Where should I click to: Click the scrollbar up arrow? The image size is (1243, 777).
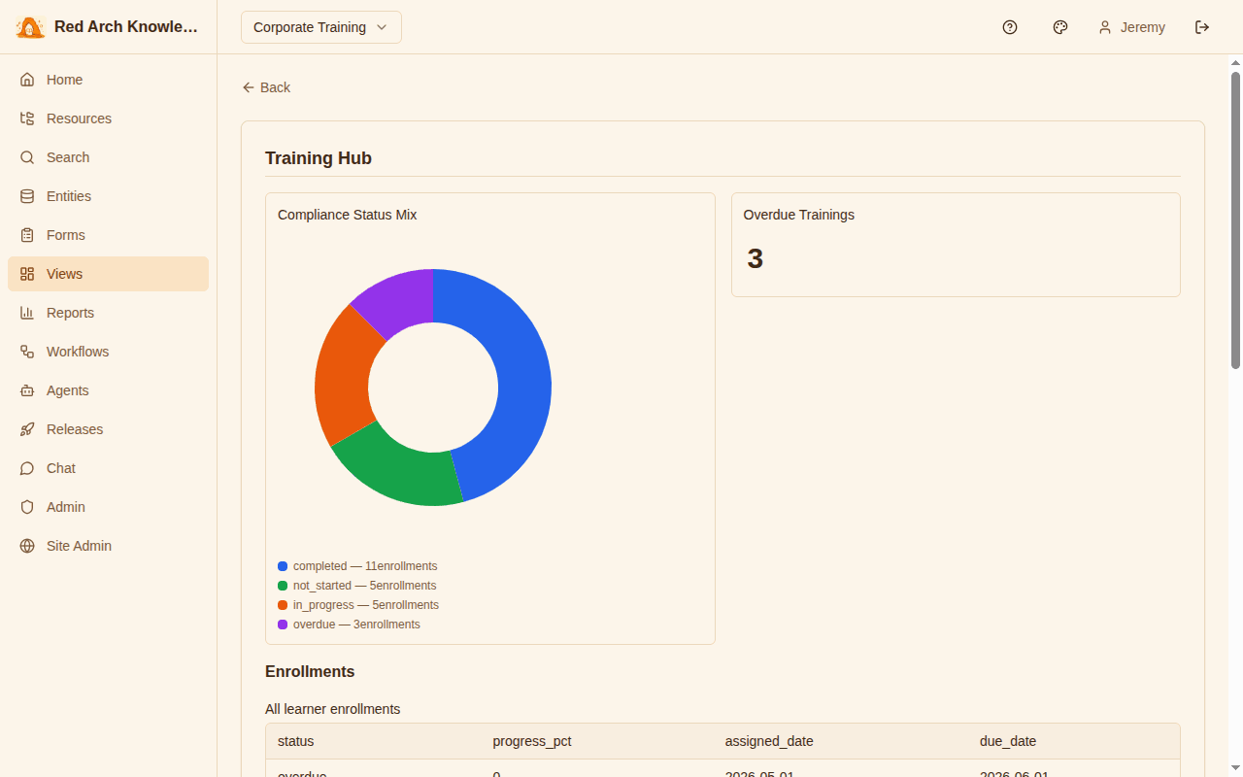tap(1235, 63)
